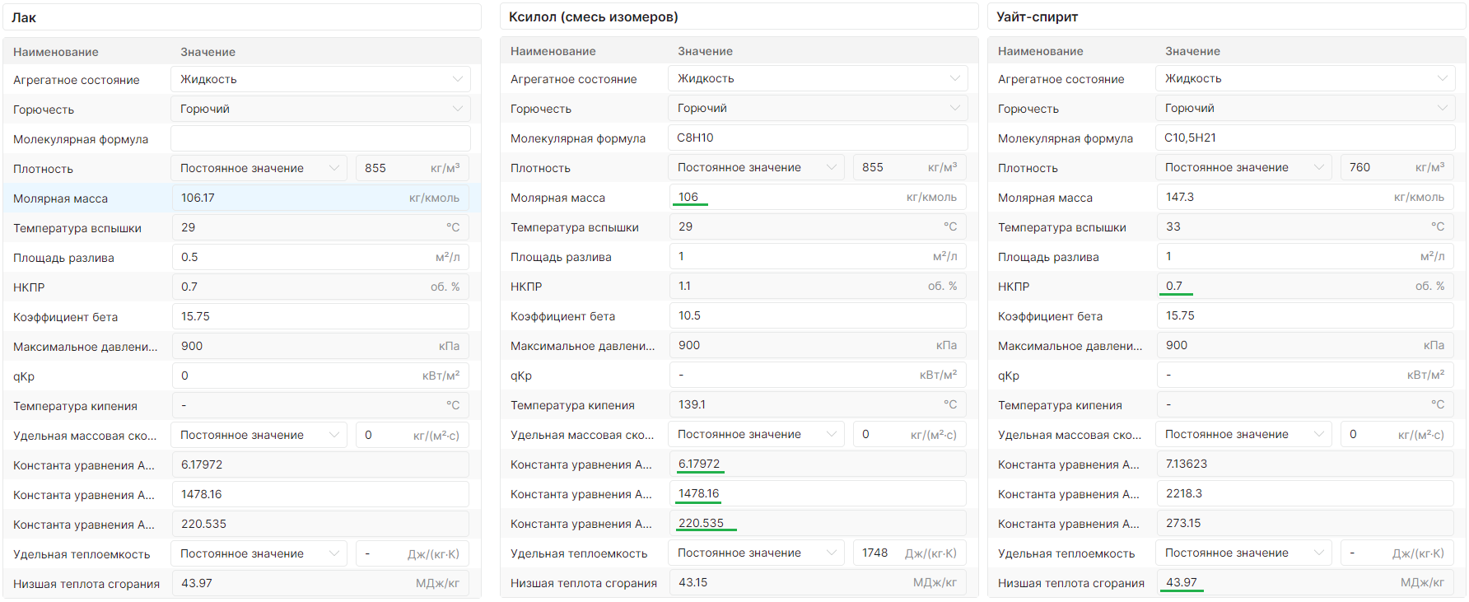
Task: Click Молекулярная формула field containing C10,5H21
Action: pyautogui.click(x=1305, y=138)
